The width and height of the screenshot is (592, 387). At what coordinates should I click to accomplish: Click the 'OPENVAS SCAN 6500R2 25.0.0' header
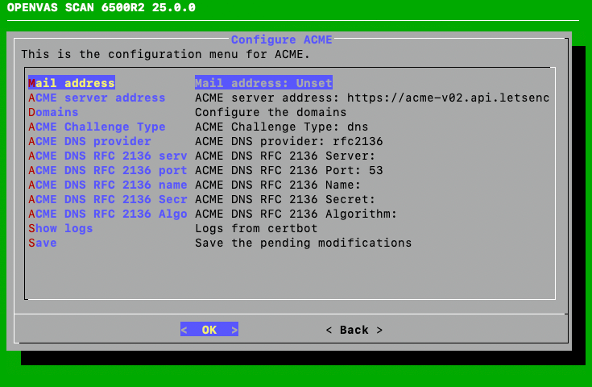tap(101, 7)
